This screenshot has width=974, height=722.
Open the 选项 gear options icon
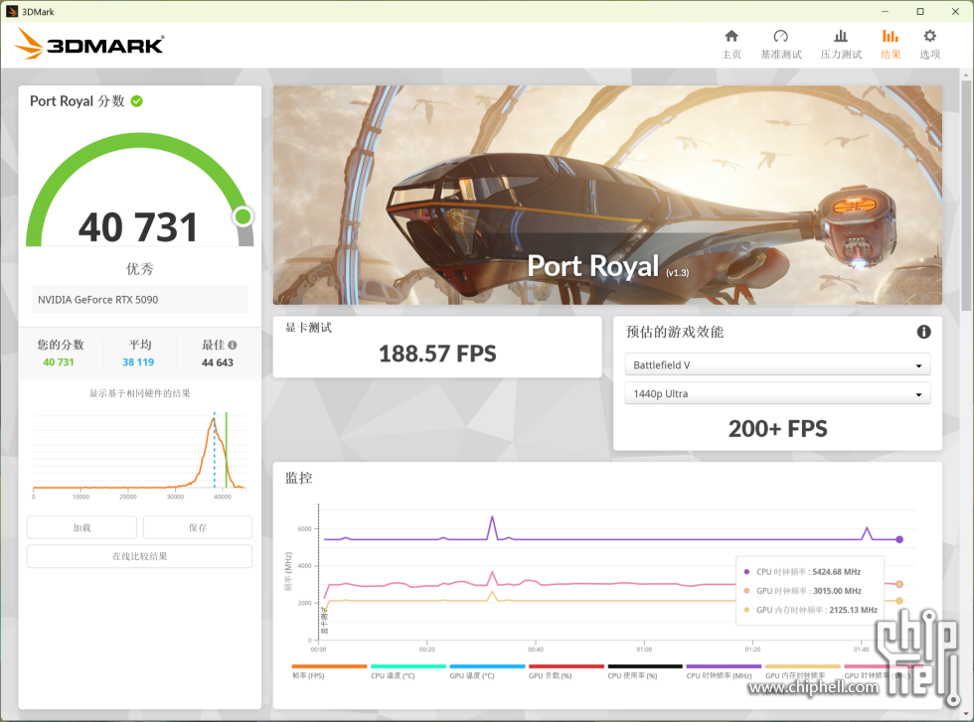point(929,36)
